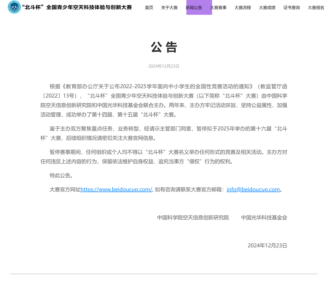The height and width of the screenshot is (290, 328).
Task: Select the highlighted 新闻公告 menu item
Action: pos(194,8)
